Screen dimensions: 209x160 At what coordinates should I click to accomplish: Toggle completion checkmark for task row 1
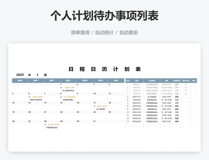click(185, 85)
